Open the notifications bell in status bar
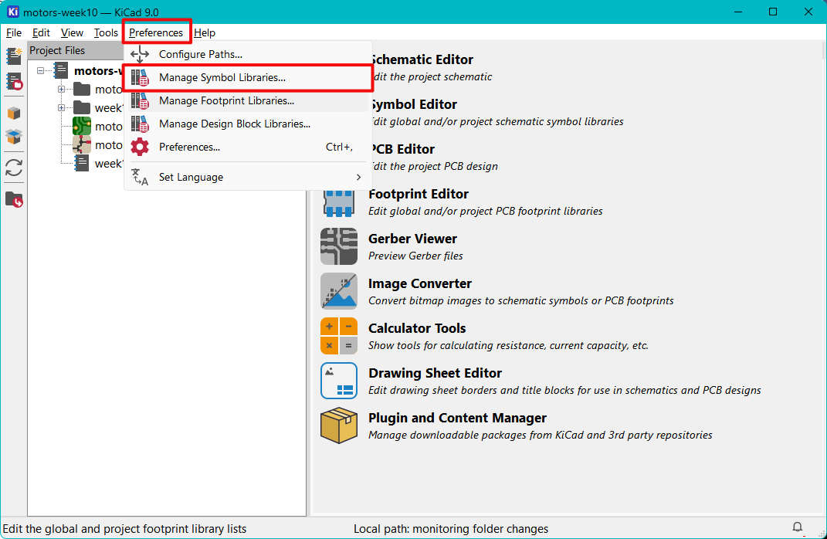Viewport: 827px width, 539px height. (797, 527)
